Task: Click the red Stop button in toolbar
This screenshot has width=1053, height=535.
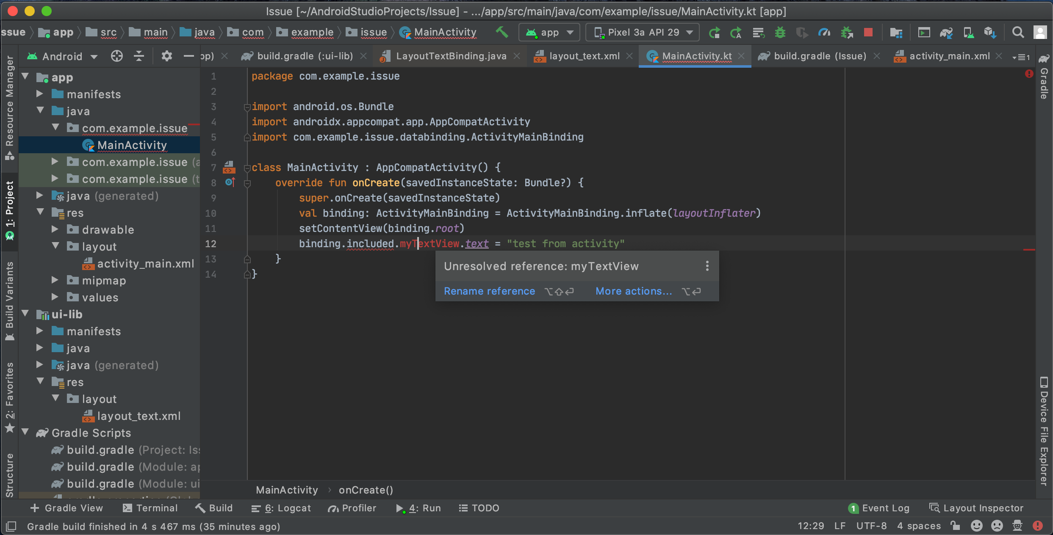Action: [x=868, y=32]
